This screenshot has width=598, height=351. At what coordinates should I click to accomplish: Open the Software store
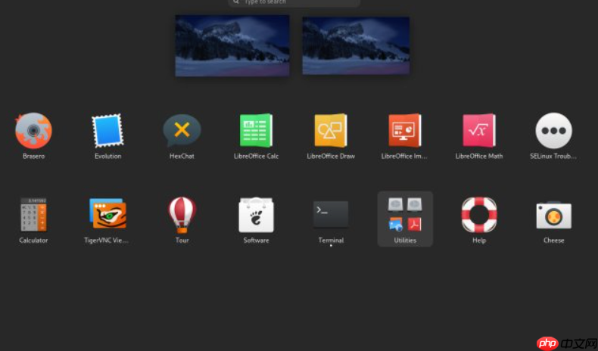tap(256, 215)
